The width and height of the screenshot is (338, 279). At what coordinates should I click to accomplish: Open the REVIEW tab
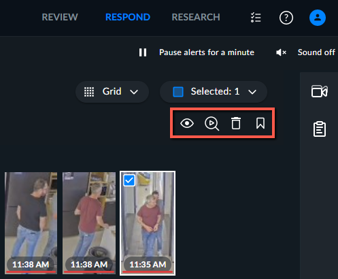click(x=60, y=18)
